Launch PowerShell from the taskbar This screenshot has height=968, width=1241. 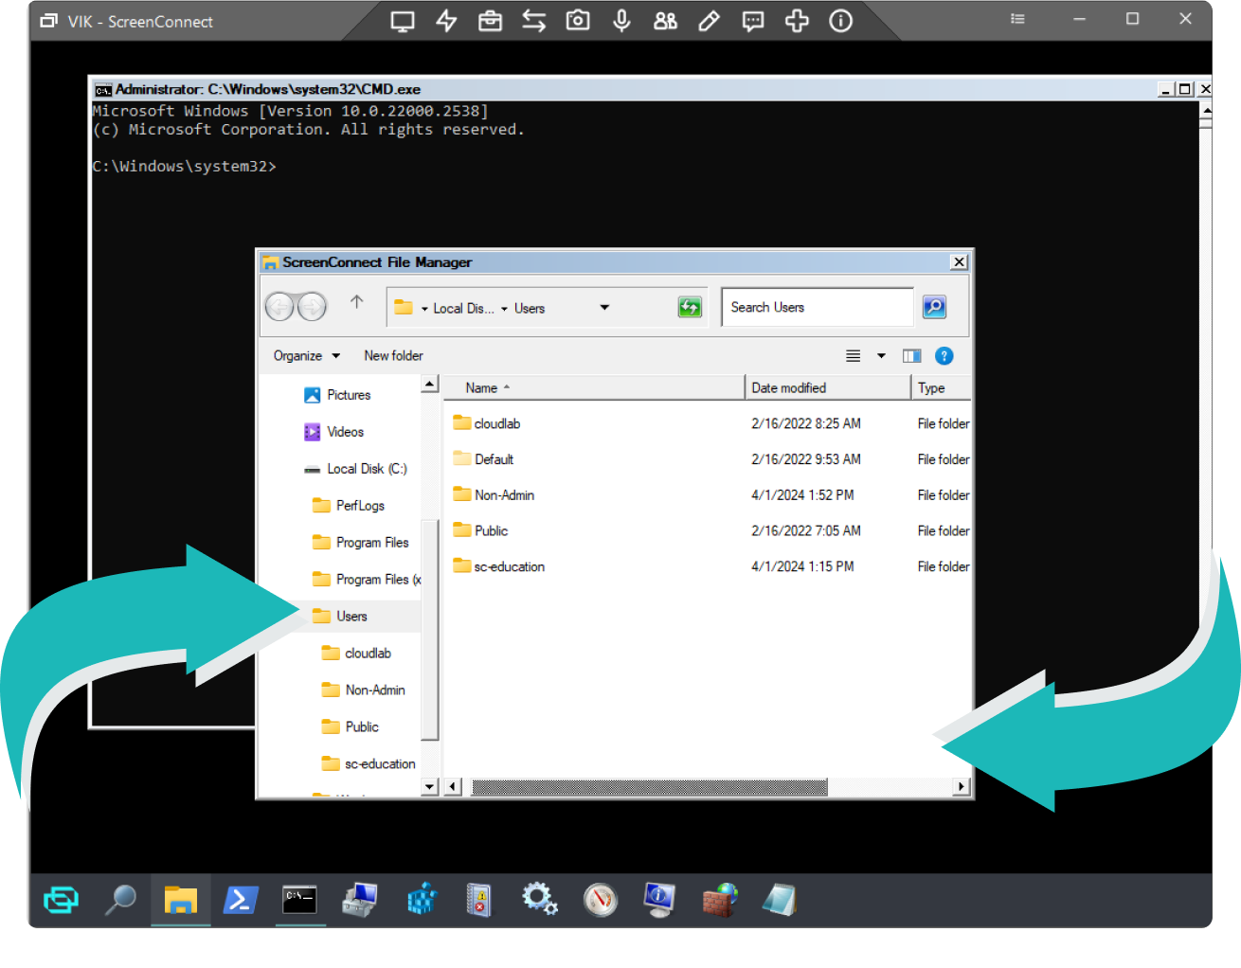[241, 899]
